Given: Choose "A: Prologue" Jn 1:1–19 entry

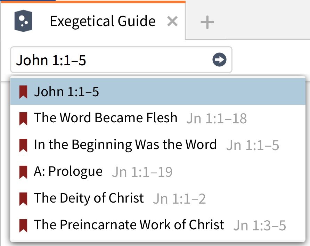Looking at the screenshot, I should point(68,171).
